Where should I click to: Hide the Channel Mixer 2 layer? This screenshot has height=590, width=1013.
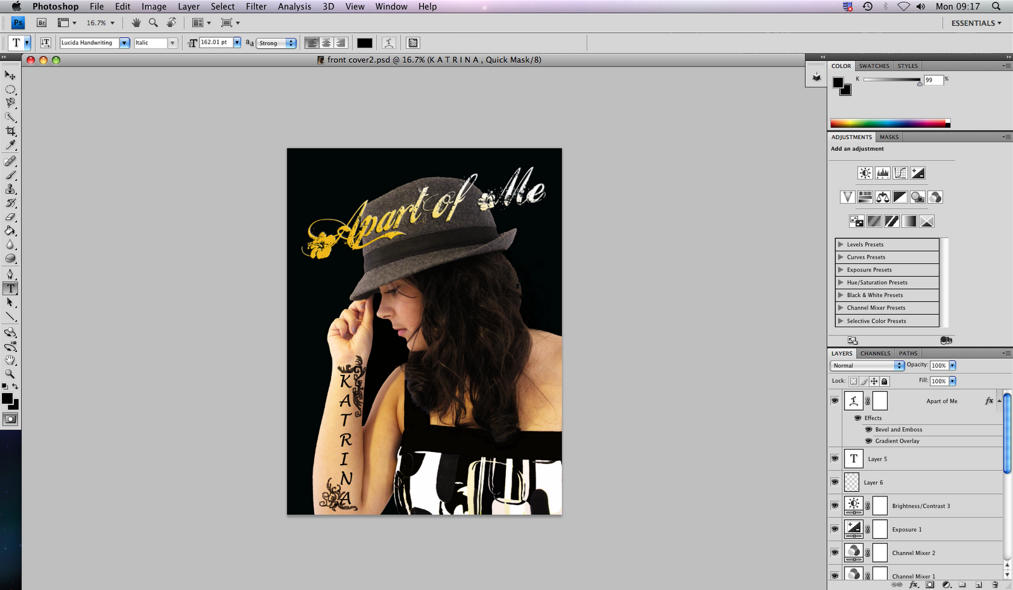[x=835, y=552]
